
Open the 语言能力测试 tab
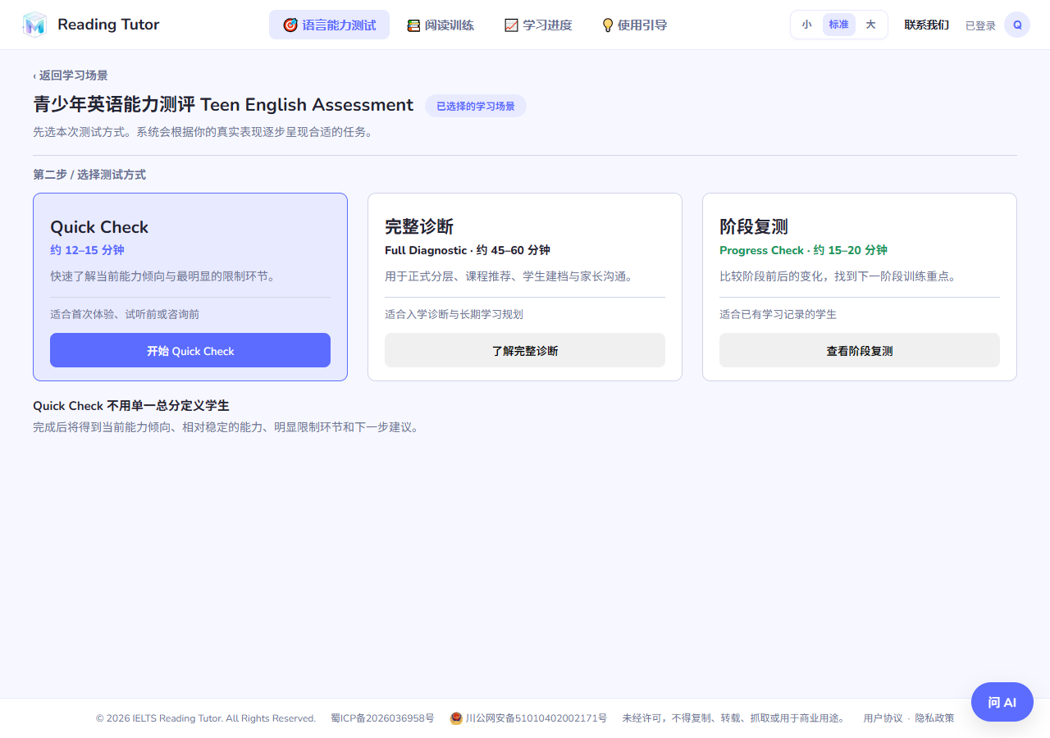point(329,25)
